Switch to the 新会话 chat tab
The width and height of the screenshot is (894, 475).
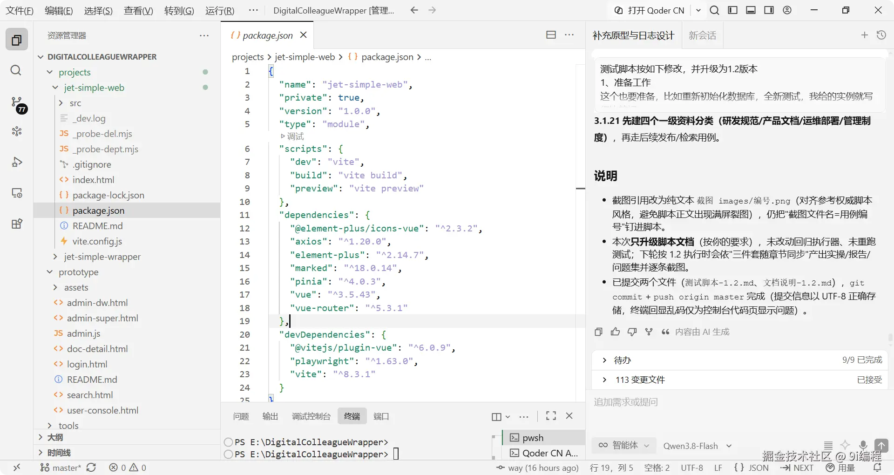702,35
